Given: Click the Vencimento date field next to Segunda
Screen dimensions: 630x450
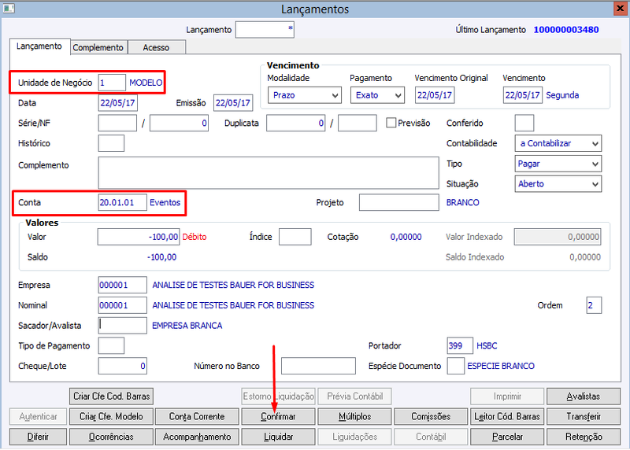Looking at the screenshot, I should pos(523,95).
